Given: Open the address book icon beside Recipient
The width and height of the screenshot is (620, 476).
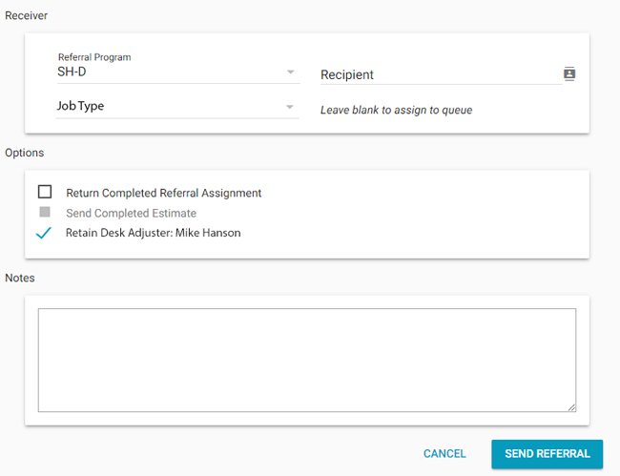Looking at the screenshot, I should (569, 74).
